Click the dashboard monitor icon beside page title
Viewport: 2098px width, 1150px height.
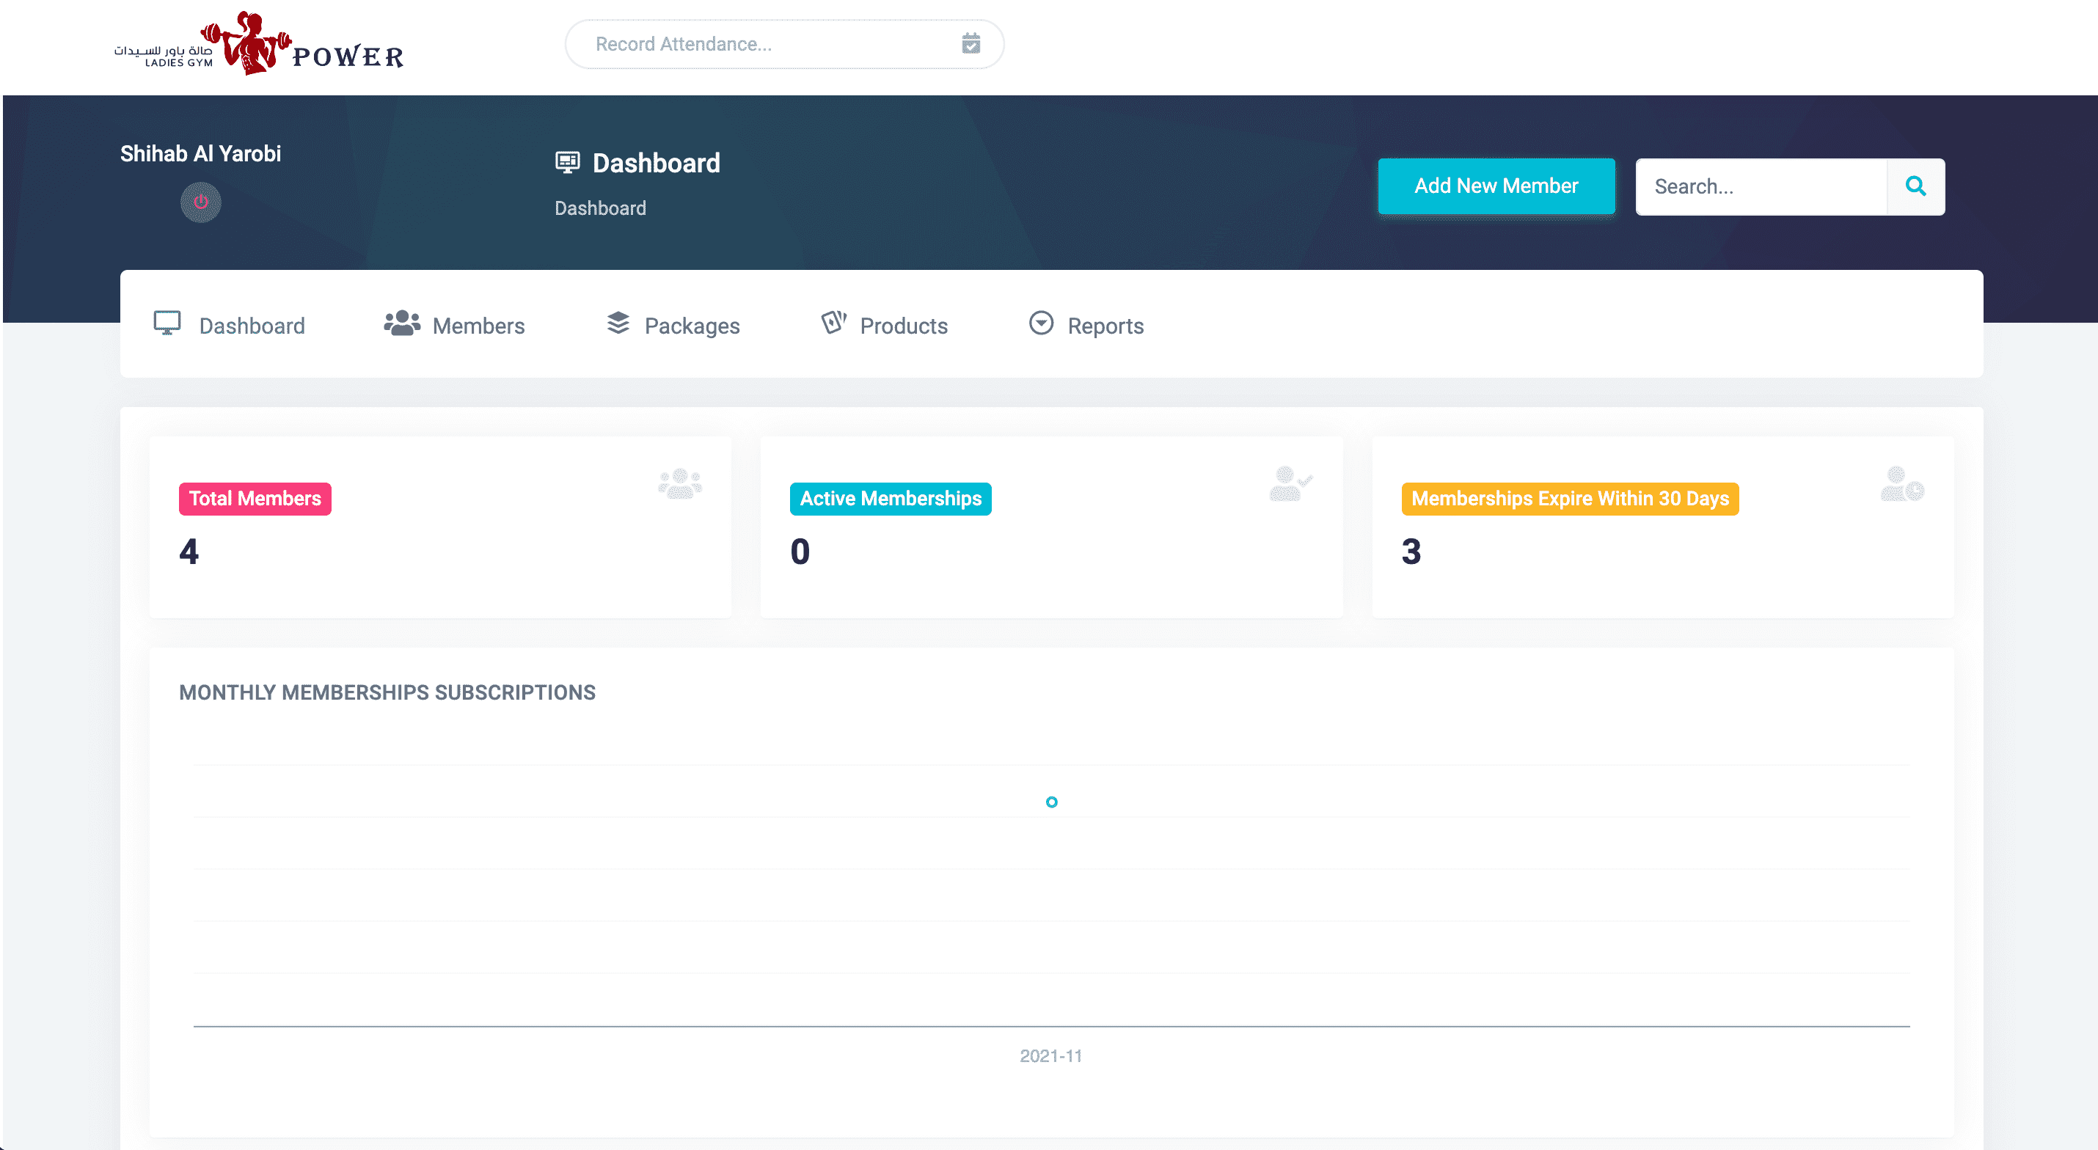click(567, 162)
